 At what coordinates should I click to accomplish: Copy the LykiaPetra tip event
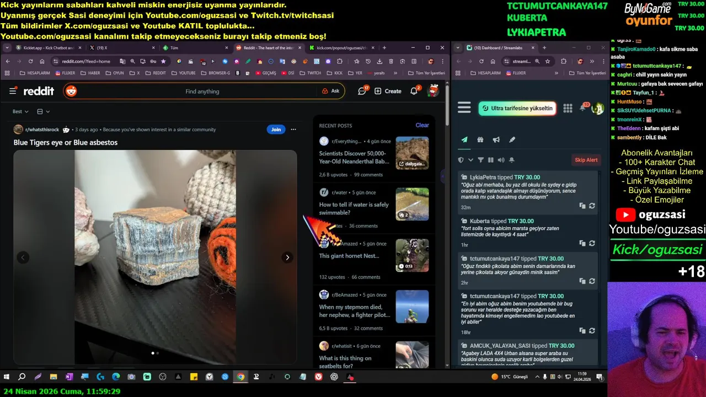tap(582, 206)
